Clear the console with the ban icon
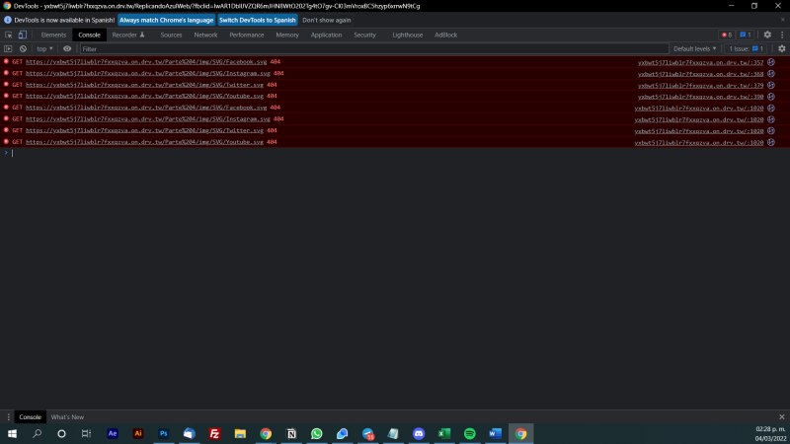Viewport: 790px width, 444px height. tap(23, 48)
